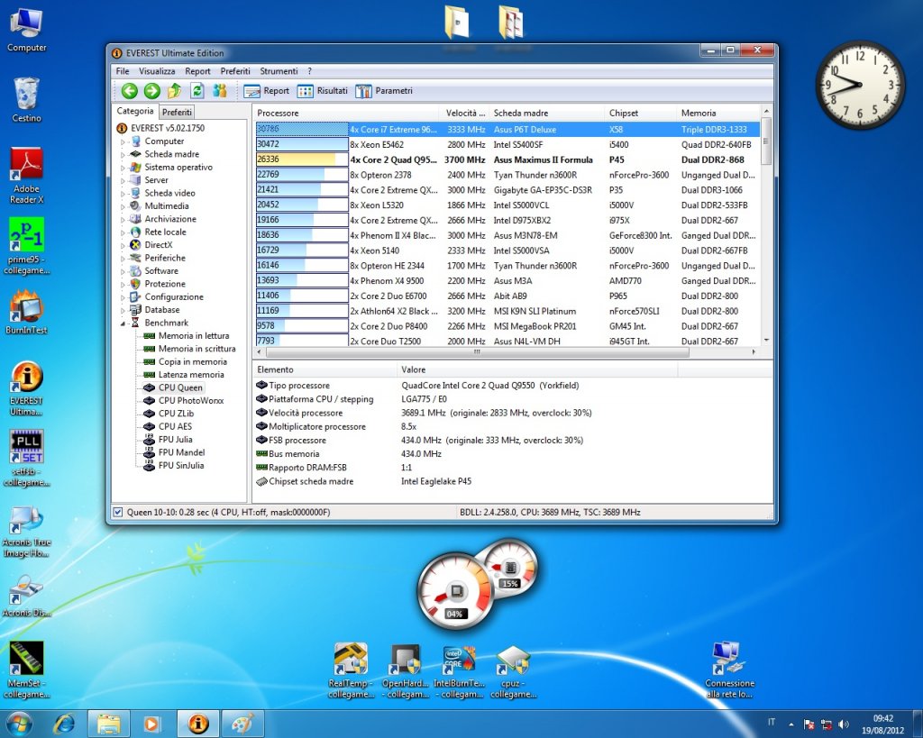
Task: Select the 8x Xeon E5462 result row
Action: [x=507, y=145]
